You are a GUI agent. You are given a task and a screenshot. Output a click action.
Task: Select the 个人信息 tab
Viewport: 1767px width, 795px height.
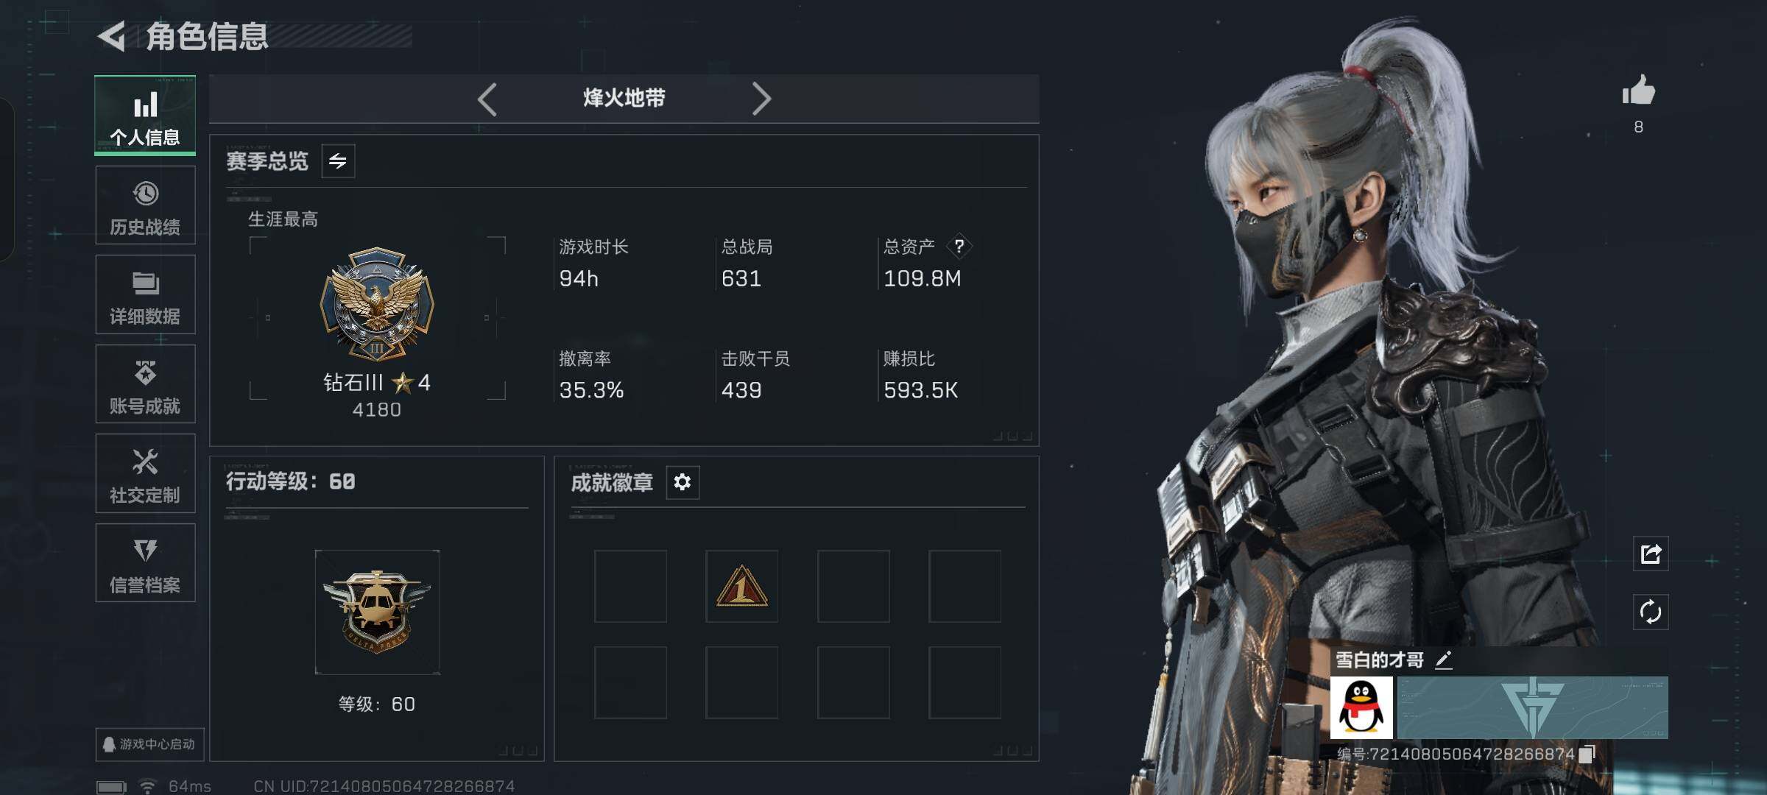point(145,116)
